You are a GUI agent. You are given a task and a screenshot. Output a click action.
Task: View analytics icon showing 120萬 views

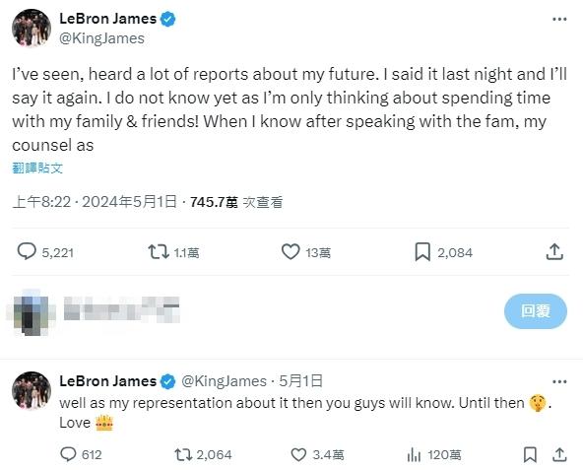(414, 455)
